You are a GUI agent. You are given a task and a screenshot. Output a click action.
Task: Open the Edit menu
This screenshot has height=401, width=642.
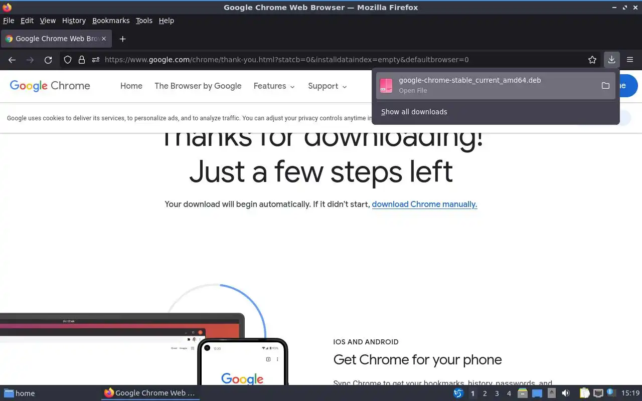coord(27,21)
